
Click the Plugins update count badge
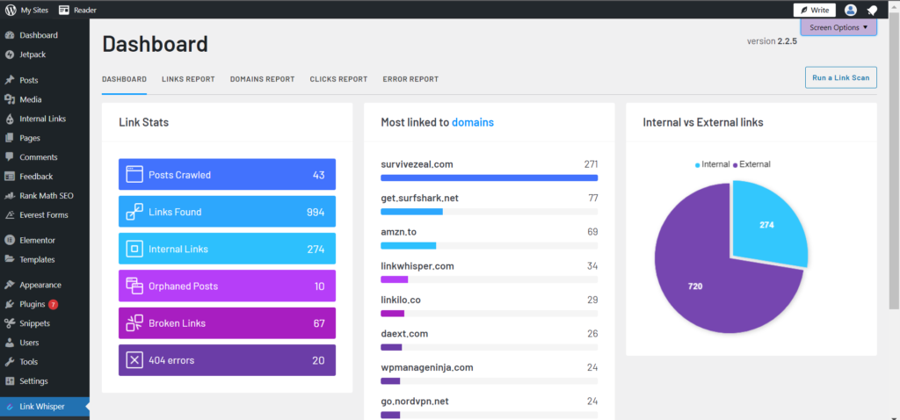tap(53, 304)
